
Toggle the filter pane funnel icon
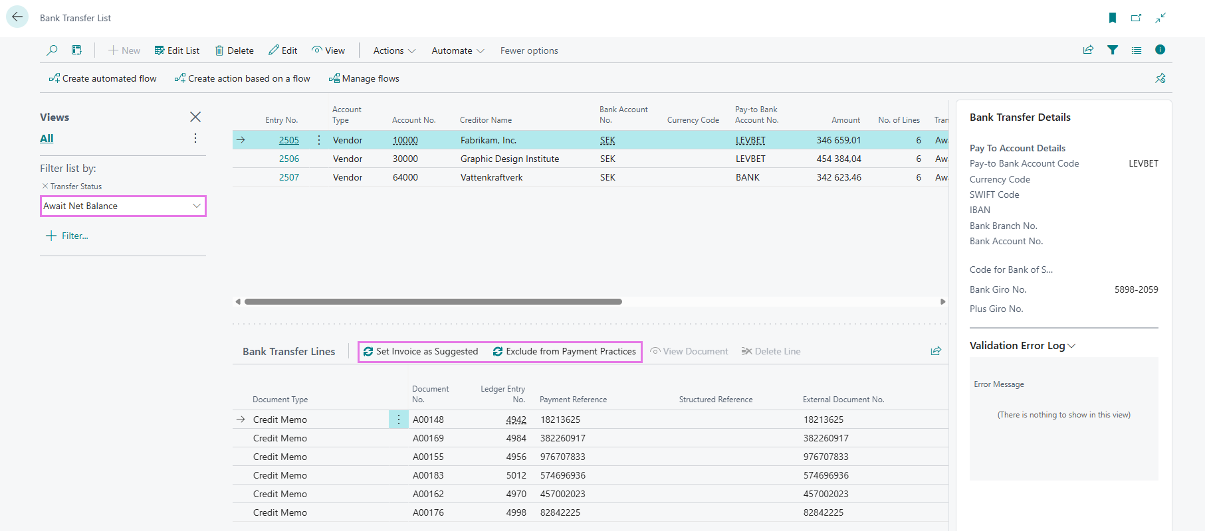point(1113,50)
